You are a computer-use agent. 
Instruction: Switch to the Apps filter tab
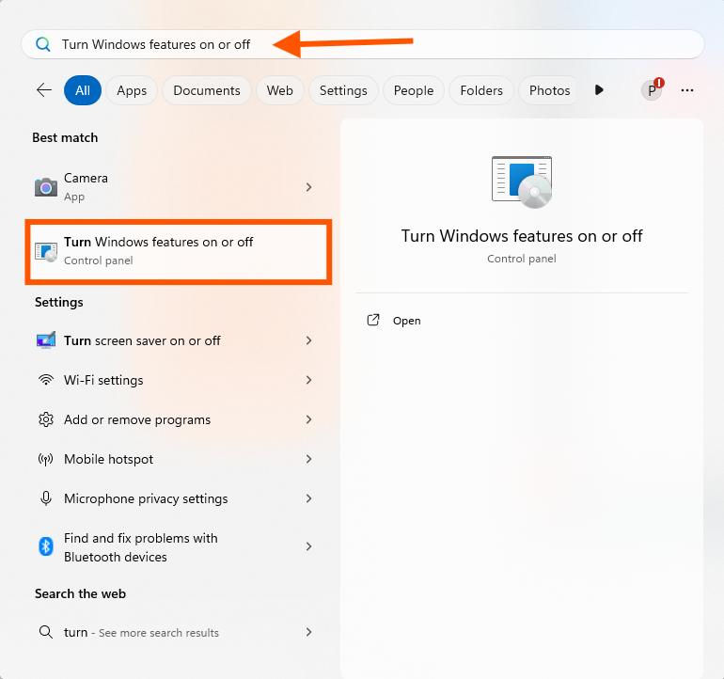[132, 90]
